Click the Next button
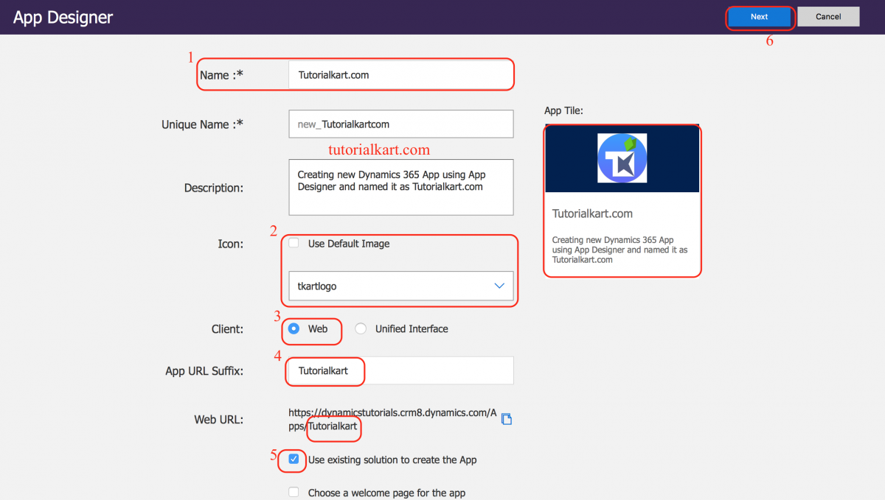The height and width of the screenshot is (500, 885). click(x=760, y=17)
